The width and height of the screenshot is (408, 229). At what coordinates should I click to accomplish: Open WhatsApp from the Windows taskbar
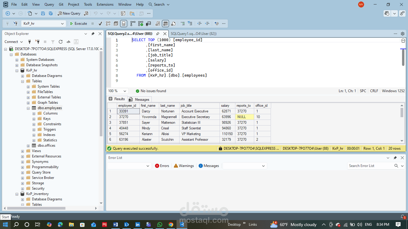coord(160,225)
